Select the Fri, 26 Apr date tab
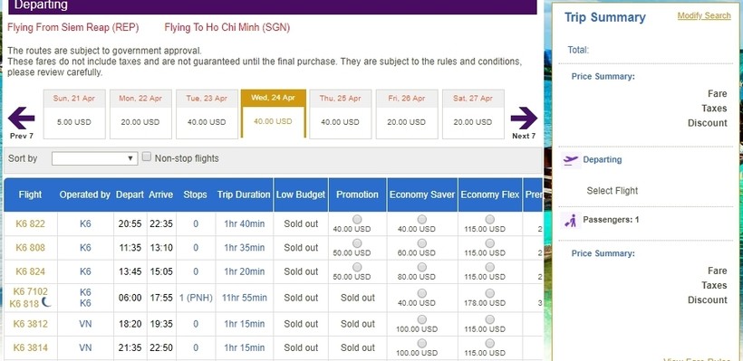Viewport: 743px width, 361px height. (407, 115)
